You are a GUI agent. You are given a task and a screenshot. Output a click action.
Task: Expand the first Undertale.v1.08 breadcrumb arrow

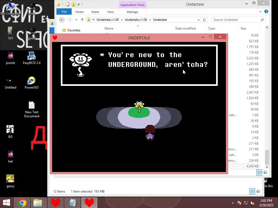[x=122, y=20]
